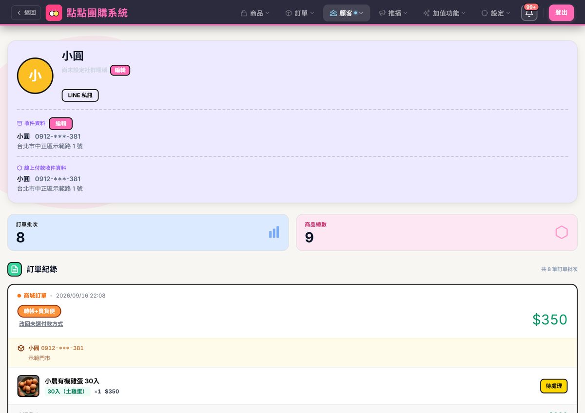Open the 商品 dropdown menu
This screenshot has width=585, height=413.
tap(255, 13)
